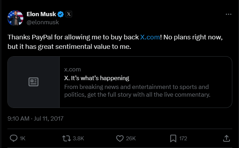Click the article placeholder icon in link card

pos(34,82)
